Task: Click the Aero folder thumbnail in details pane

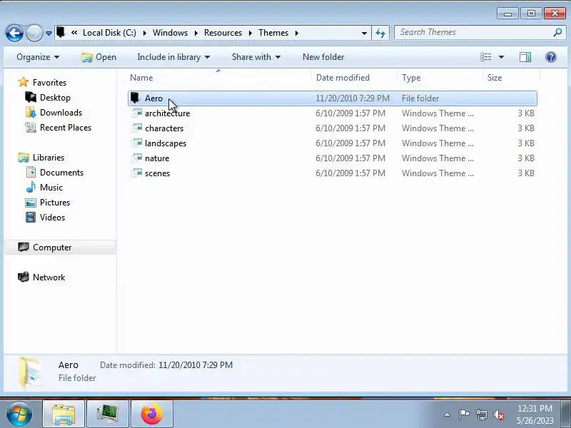Action: 29,372
